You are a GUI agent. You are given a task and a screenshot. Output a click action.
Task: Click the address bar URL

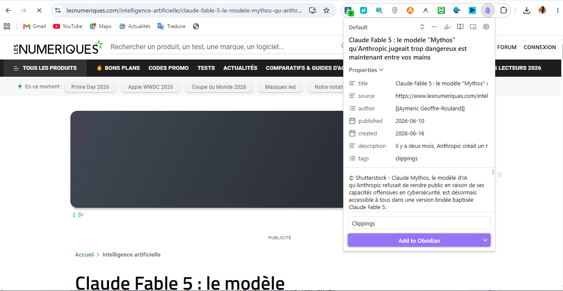(184, 10)
